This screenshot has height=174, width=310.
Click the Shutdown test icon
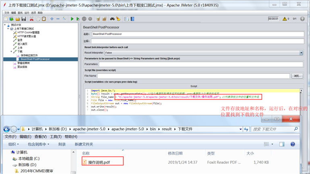tap(90, 19)
